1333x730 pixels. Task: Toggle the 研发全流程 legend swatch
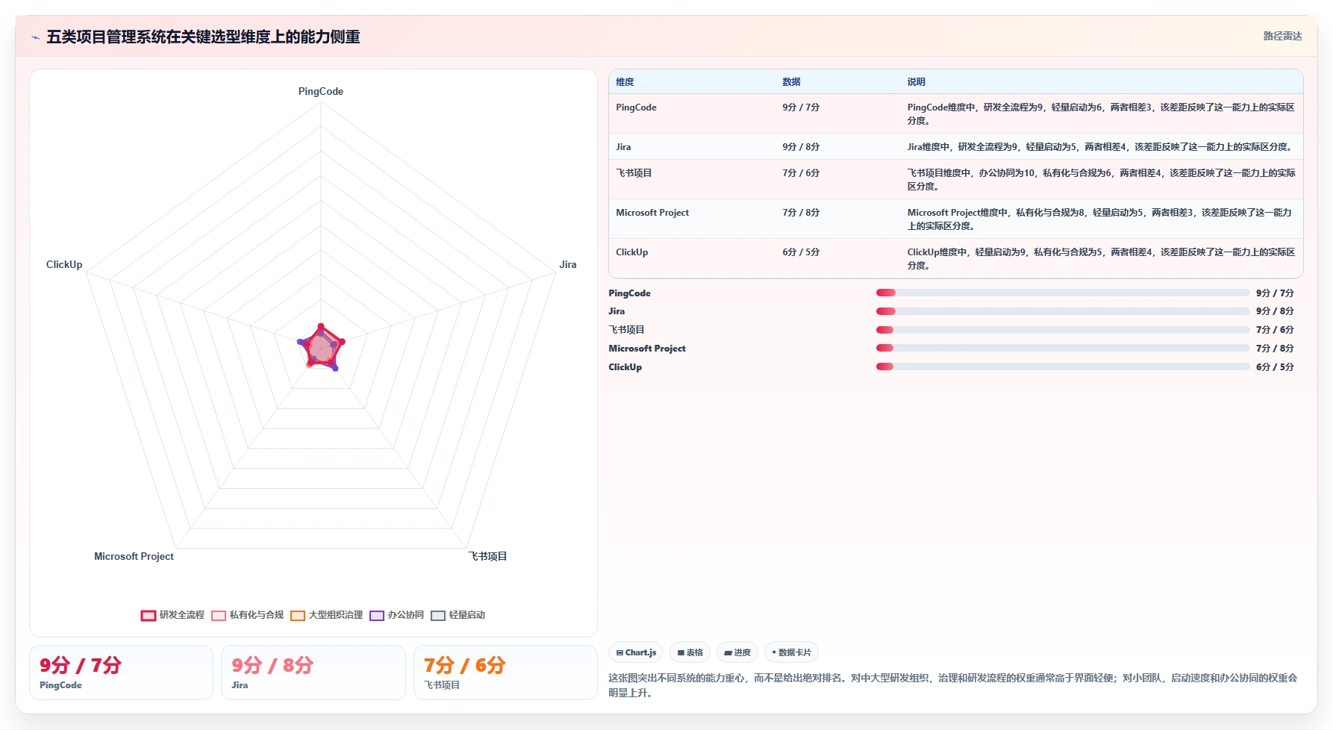[149, 615]
